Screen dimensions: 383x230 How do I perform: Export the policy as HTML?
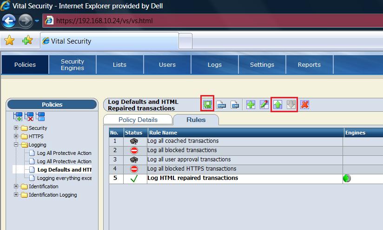click(222, 104)
